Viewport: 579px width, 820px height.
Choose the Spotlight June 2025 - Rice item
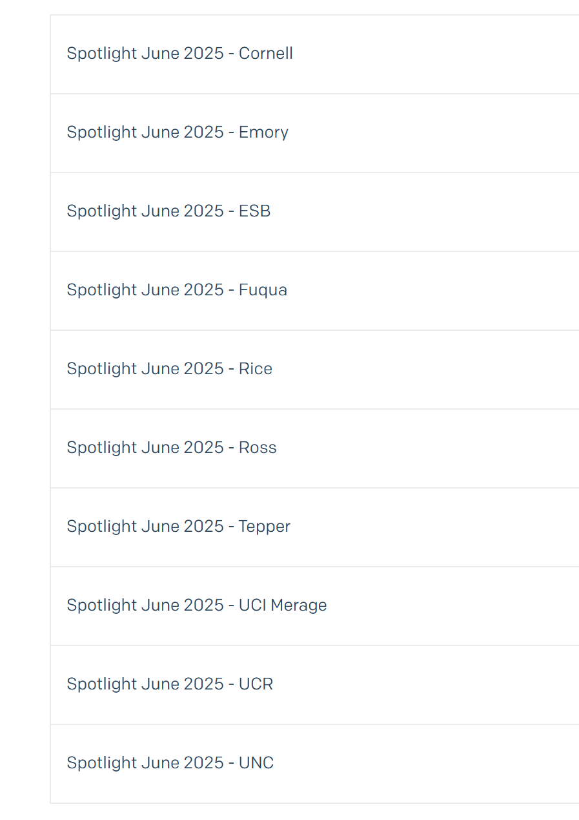169,369
